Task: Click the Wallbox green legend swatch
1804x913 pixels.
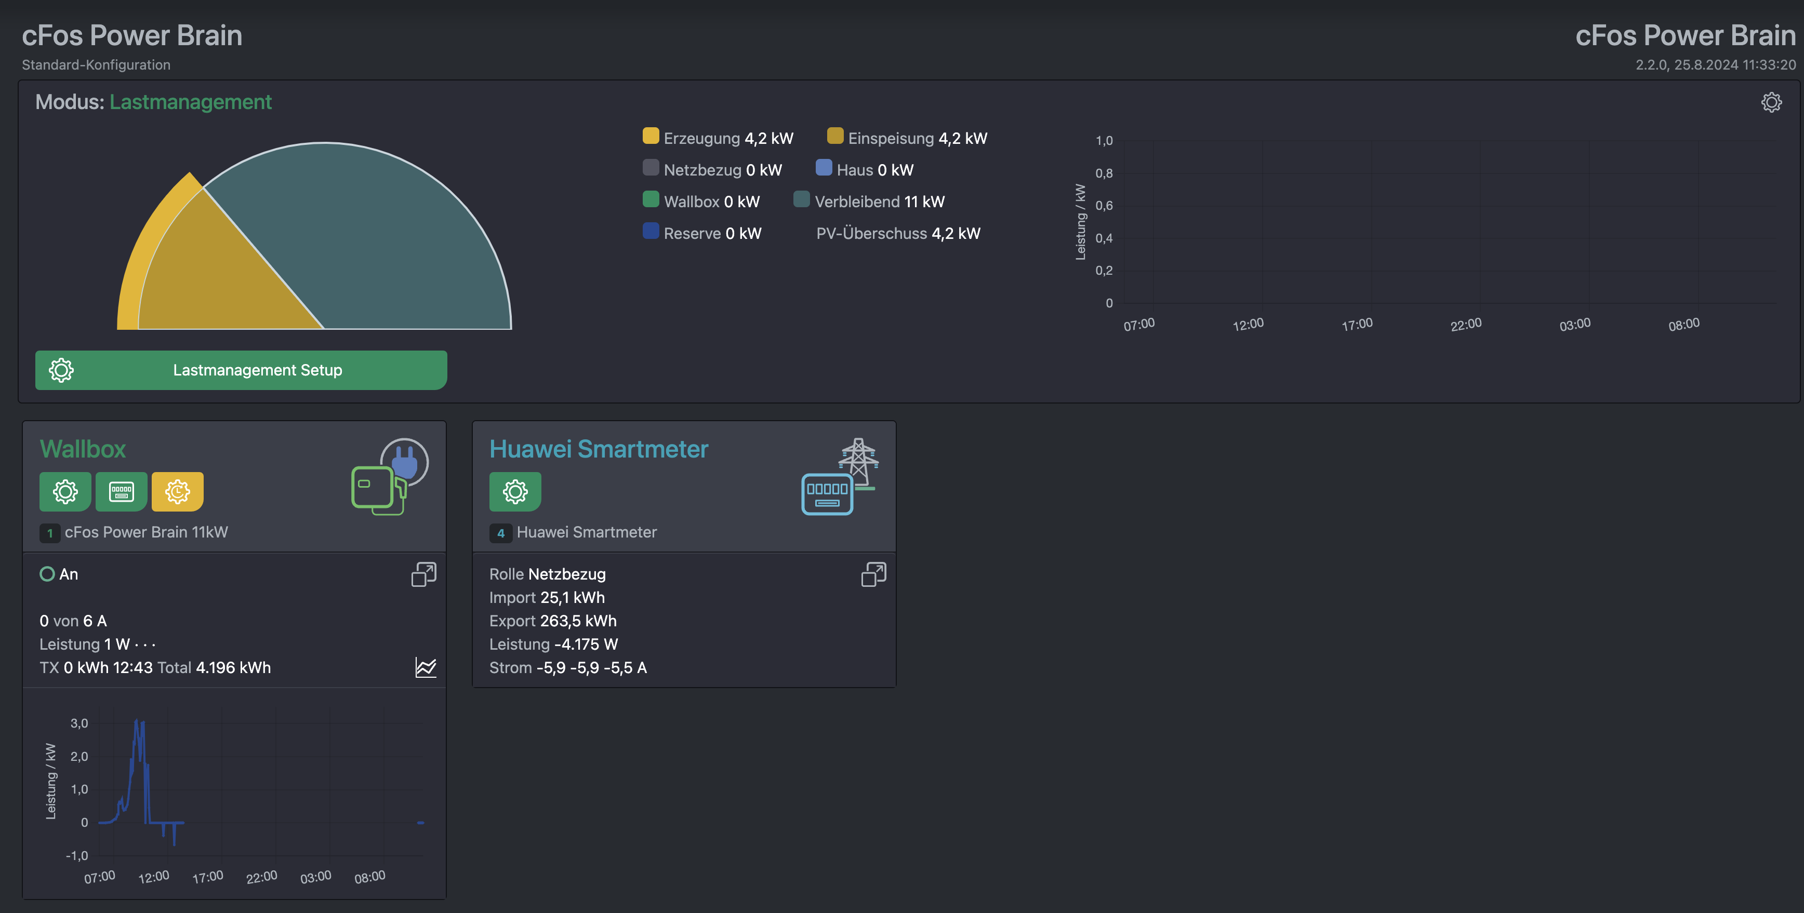Action: [x=651, y=199]
